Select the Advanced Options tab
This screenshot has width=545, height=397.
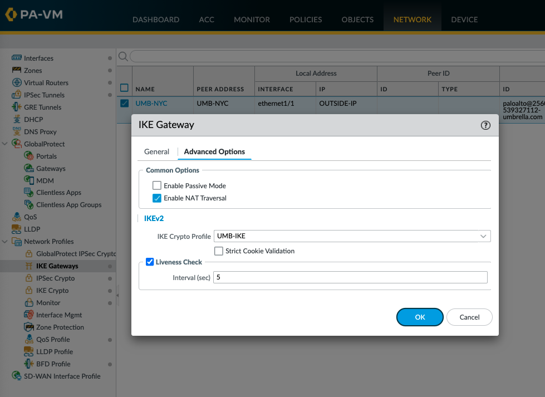[x=214, y=151]
